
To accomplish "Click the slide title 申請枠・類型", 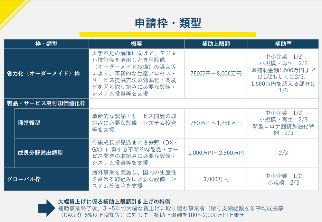I will tap(167, 23).
